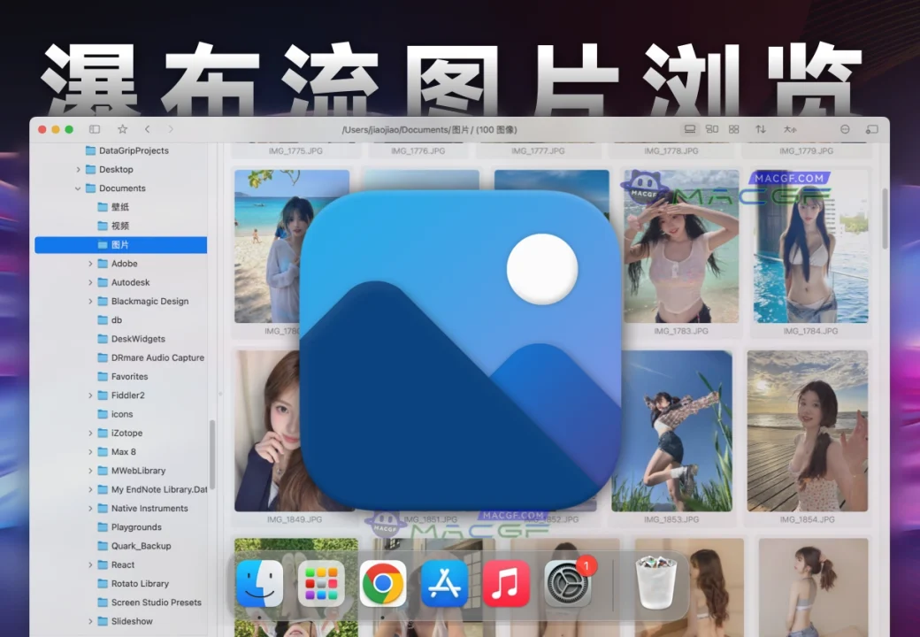Open the ellipsis more-options icon

(845, 129)
